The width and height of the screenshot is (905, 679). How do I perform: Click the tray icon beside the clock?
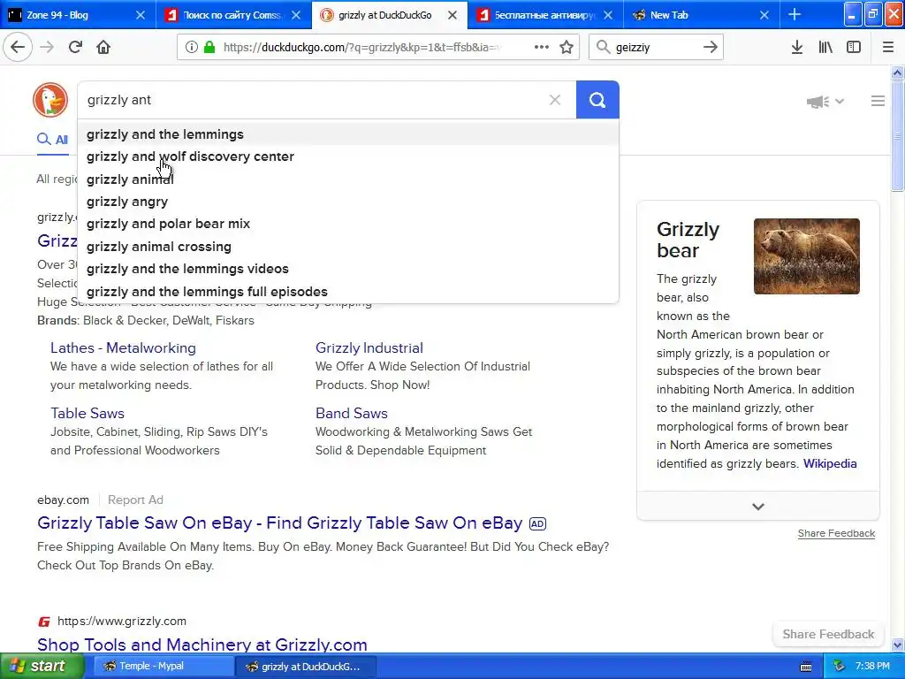pos(840,667)
